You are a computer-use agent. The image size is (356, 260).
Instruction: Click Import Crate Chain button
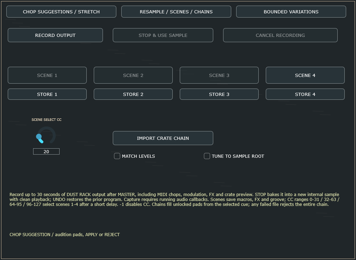coord(163,138)
